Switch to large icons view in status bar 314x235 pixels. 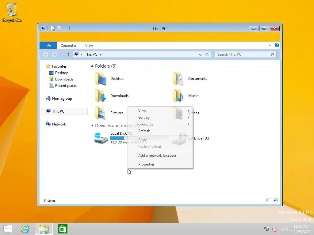pos(276,200)
